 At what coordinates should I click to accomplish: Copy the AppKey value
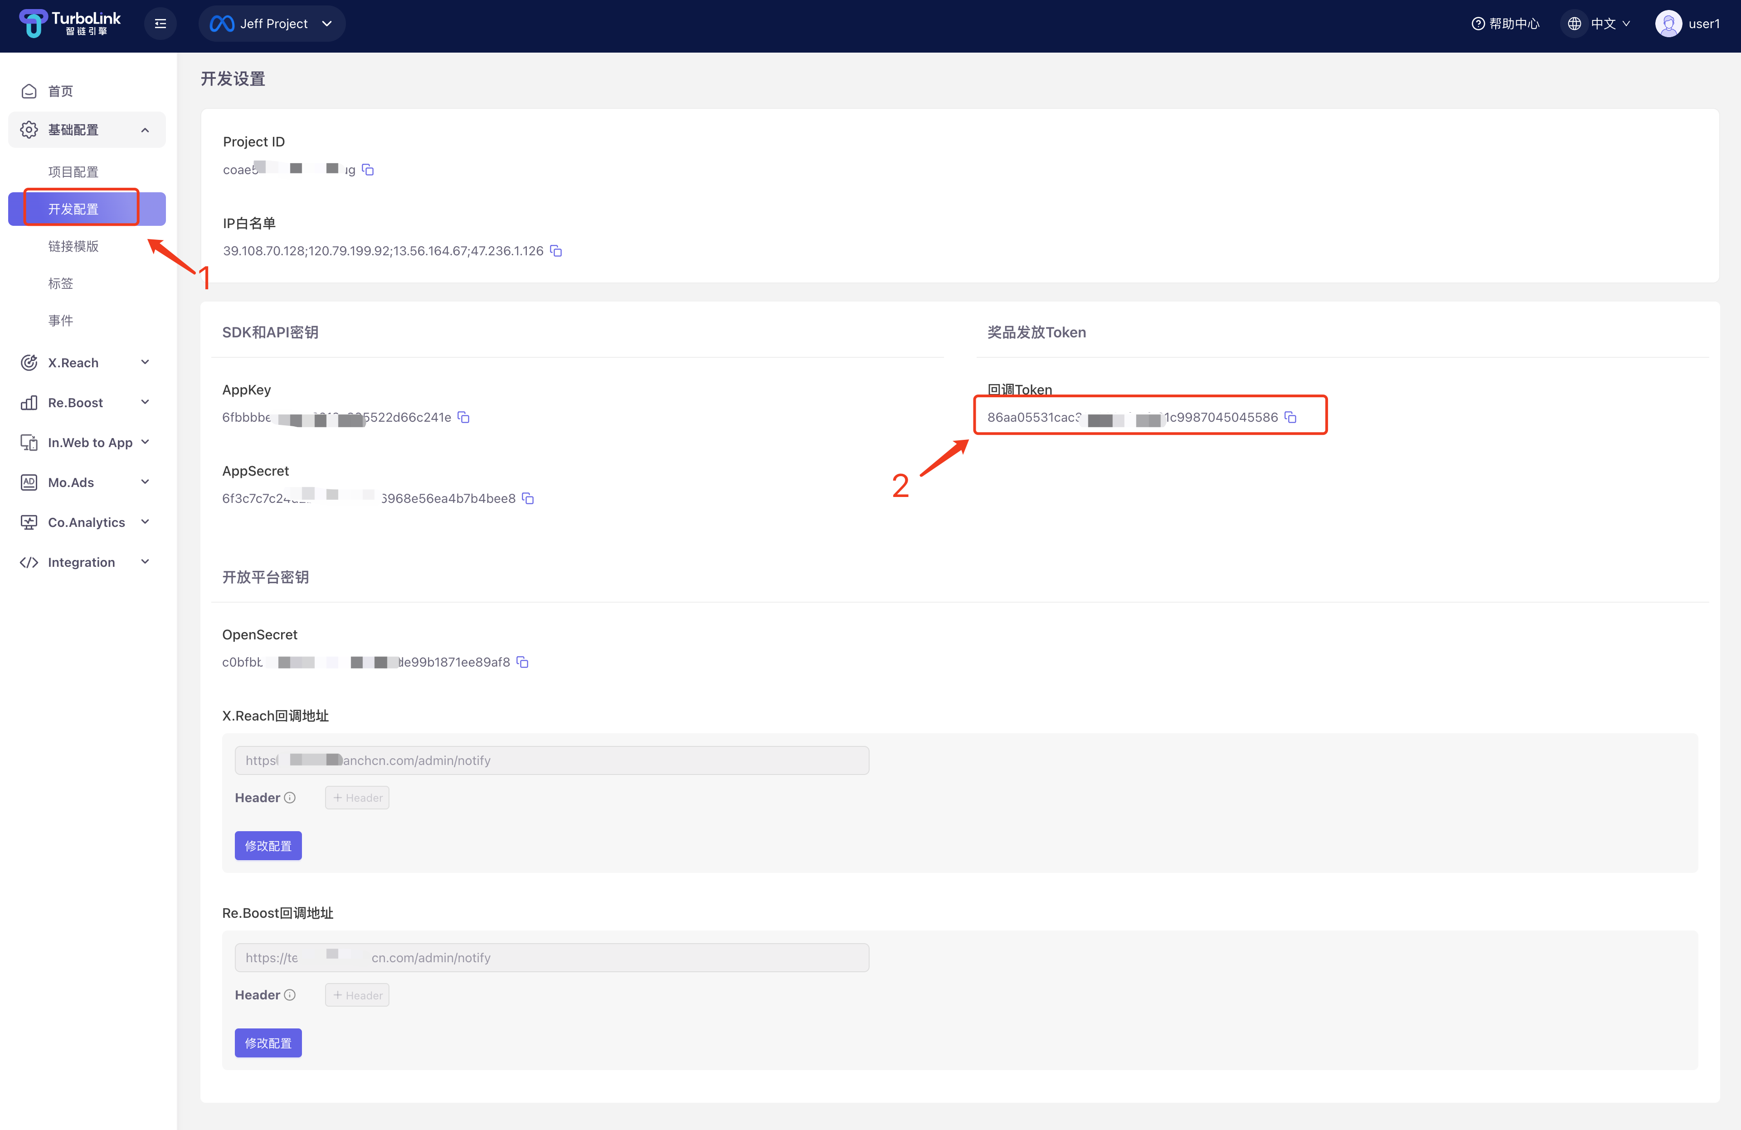[463, 417]
